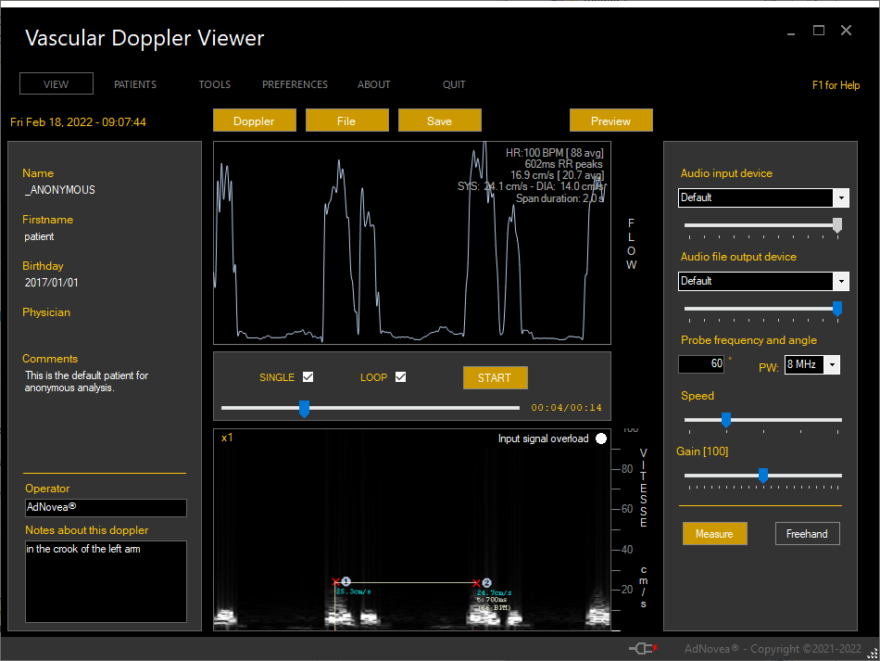Click measurement marker 2 on the spectrogram
This screenshot has height=661, width=880.
(x=486, y=583)
